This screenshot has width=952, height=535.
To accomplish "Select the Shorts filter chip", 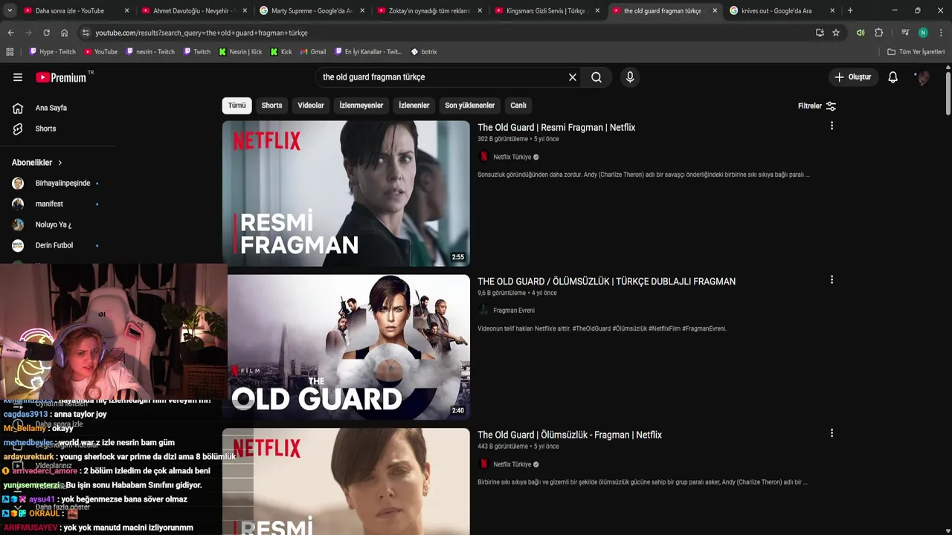I will [x=271, y=106].
